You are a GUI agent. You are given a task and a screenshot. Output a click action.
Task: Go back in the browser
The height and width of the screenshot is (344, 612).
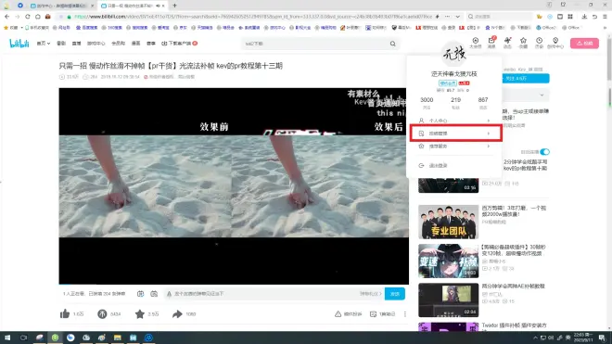click(7, 17)
